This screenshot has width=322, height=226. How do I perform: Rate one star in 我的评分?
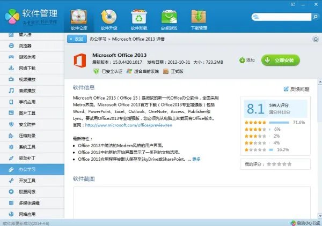pos(269,164)
